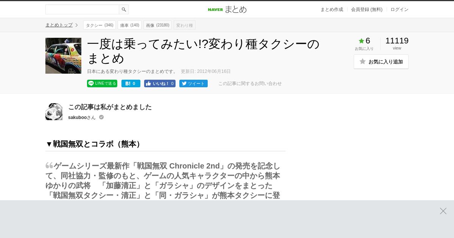Open the taxi article thumbnail
This screenshot has height=238, width=454.
(x=63, y=56)
